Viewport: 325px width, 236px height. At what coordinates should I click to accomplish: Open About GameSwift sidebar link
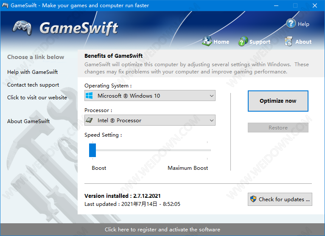(28, 121)
